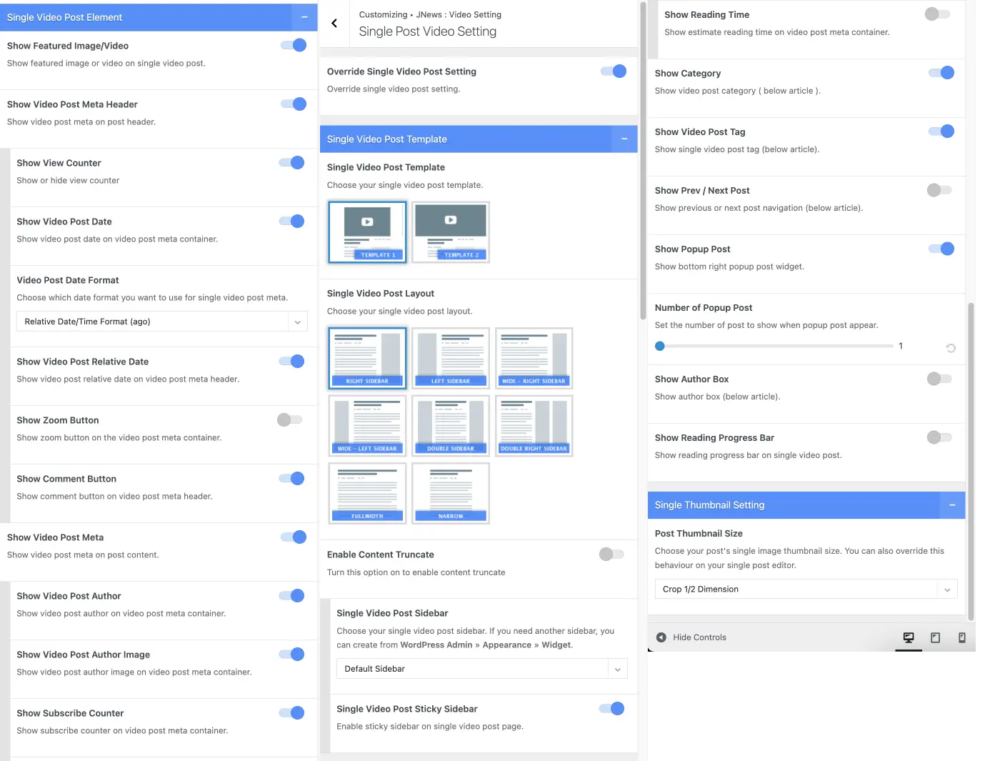Disable Override Single Video Post Setting
The width and height of the screenshot is (995, 761).
[x=614, y=71]
